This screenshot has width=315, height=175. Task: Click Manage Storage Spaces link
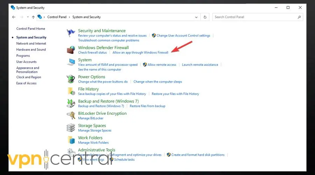point(94,131)
